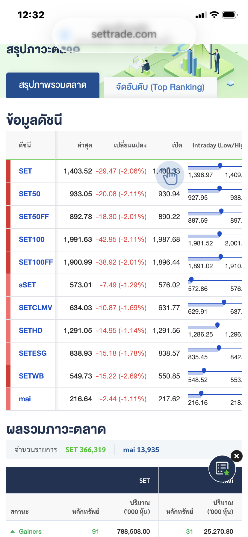Open the mai index link
Viewport: 248px width, 537px height.
(x=25, y=399)
